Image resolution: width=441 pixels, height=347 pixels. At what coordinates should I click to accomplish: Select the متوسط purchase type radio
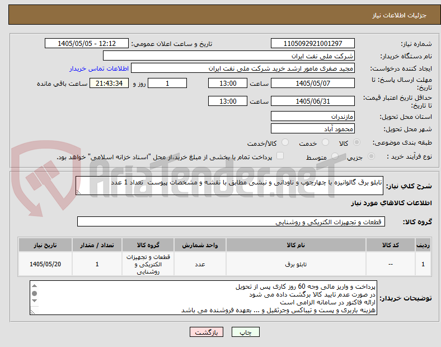[x=335, y=156]
